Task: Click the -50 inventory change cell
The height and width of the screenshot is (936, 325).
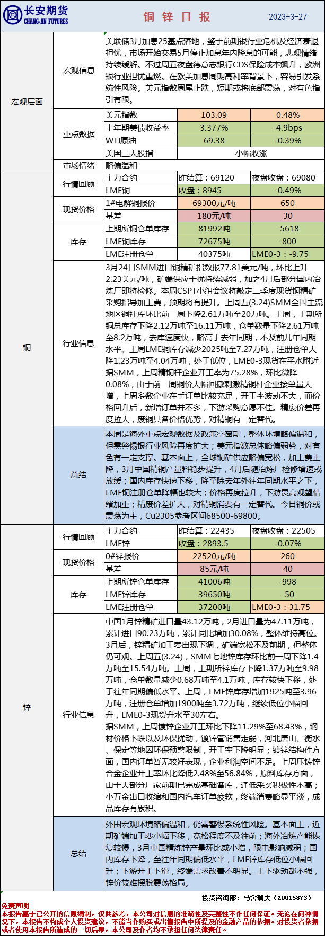Action: click(x=287, y=594)
